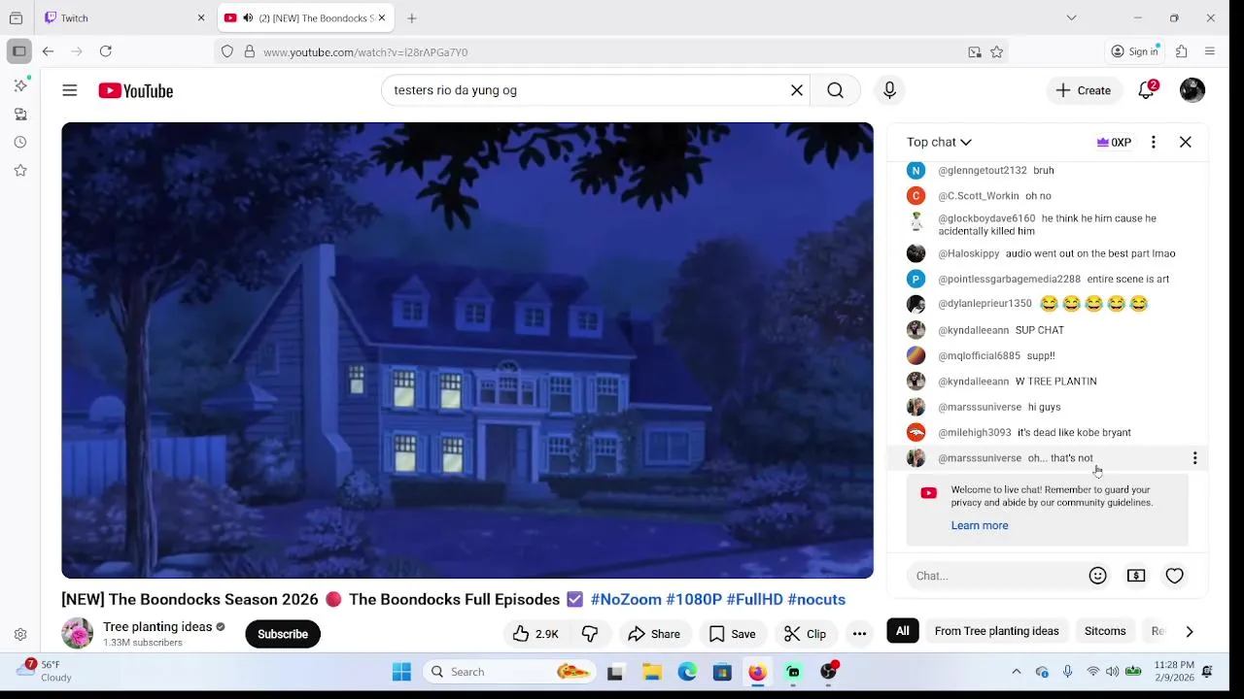Image resolution: width=1244 pixels, height=699 pixels.
Task: Open sidebar history clock icon
Action: point(20,142)
